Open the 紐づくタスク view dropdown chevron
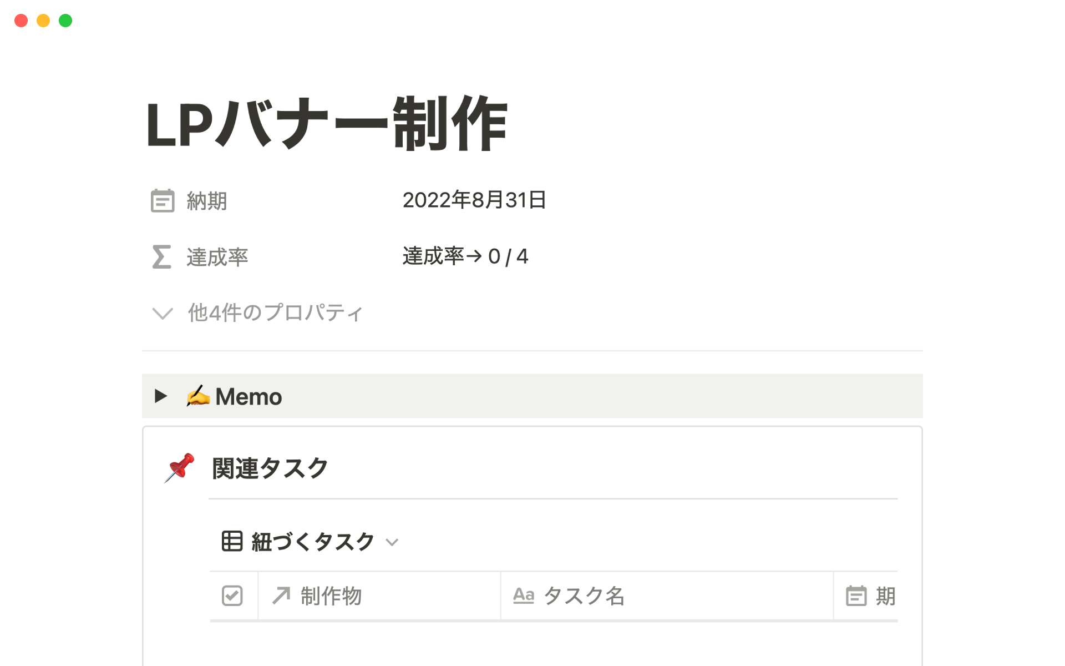 pos(392,542)
